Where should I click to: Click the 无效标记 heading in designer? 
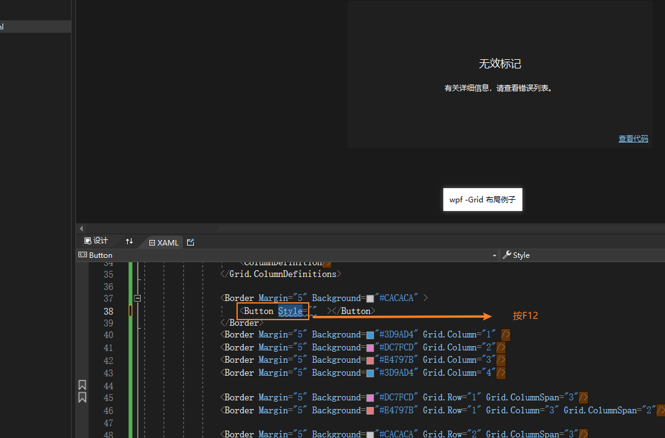(500, 64)
